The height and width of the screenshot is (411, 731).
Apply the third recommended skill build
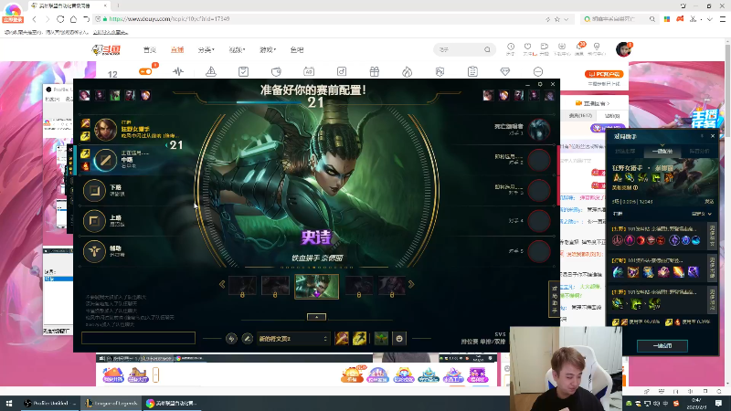(712, 300)
